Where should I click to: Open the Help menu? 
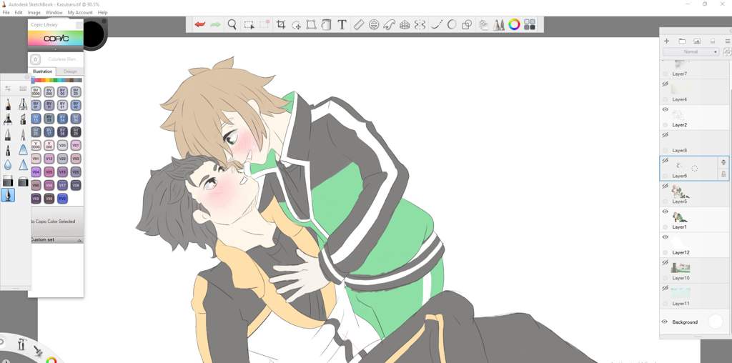tap(103, 13)
